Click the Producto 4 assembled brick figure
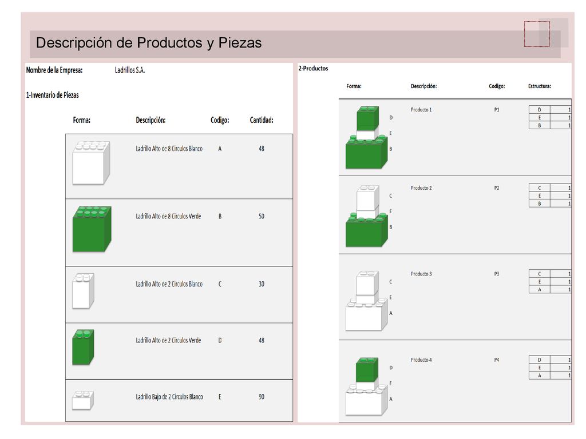The height and width of the screenshot is (439, 586). (367, 386)
